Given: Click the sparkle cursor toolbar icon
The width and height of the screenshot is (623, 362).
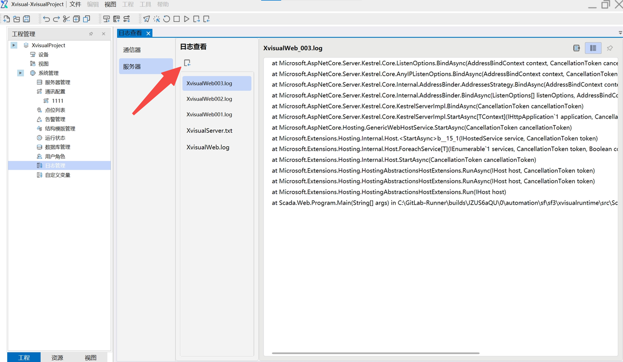Looking at the screenshot, I should (x=157, y=19).
